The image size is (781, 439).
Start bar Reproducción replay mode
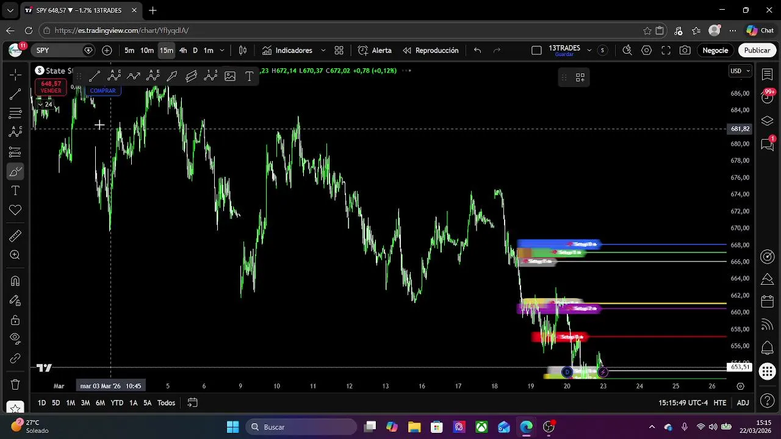coord(431,51)
